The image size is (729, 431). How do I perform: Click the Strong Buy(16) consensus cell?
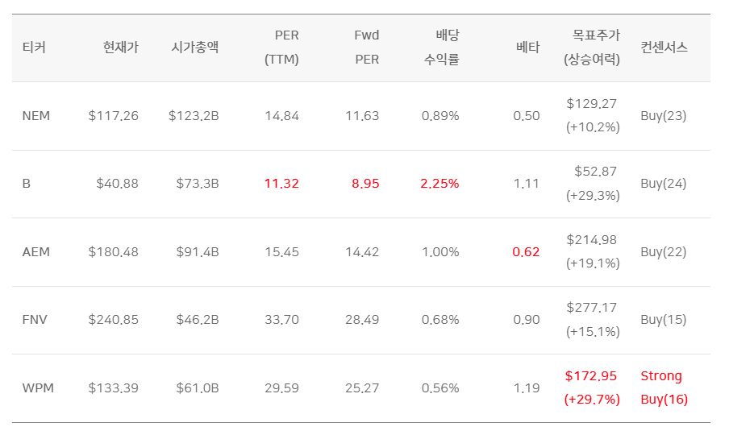pyautogui.click(x=664, y=387)
